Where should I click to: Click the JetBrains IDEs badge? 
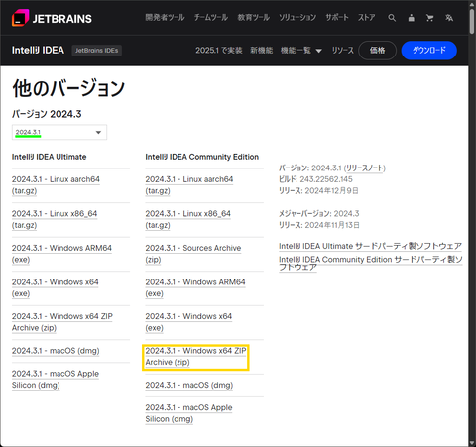pyautogui.click(x=97, y=51)
